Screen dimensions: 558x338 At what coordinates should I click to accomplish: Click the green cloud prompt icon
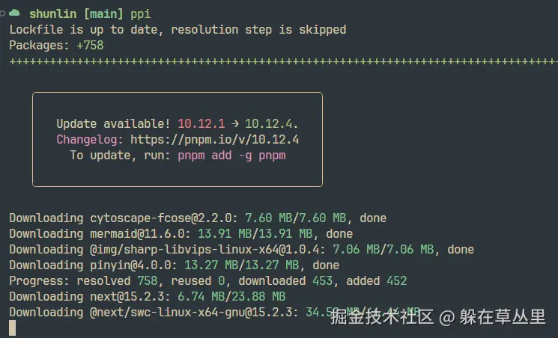tap(14, 13)
